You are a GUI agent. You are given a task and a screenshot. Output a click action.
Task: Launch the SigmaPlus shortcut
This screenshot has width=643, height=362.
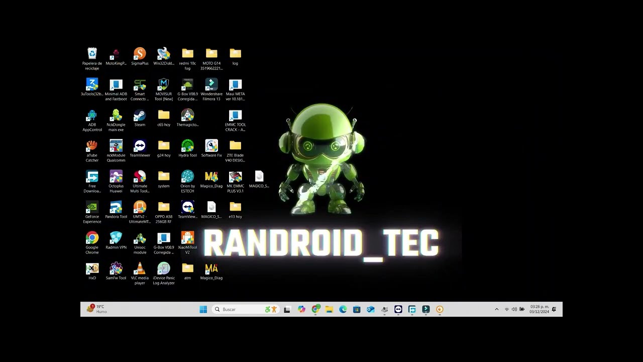tap(140, 56)
